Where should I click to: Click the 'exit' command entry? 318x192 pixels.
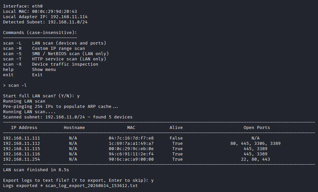[23, 75]
